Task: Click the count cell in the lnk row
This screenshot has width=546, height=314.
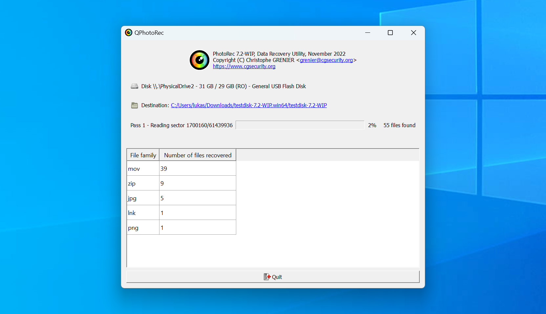Action: tap(198, 213)
